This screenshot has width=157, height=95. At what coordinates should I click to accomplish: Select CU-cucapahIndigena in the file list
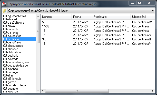19,62
